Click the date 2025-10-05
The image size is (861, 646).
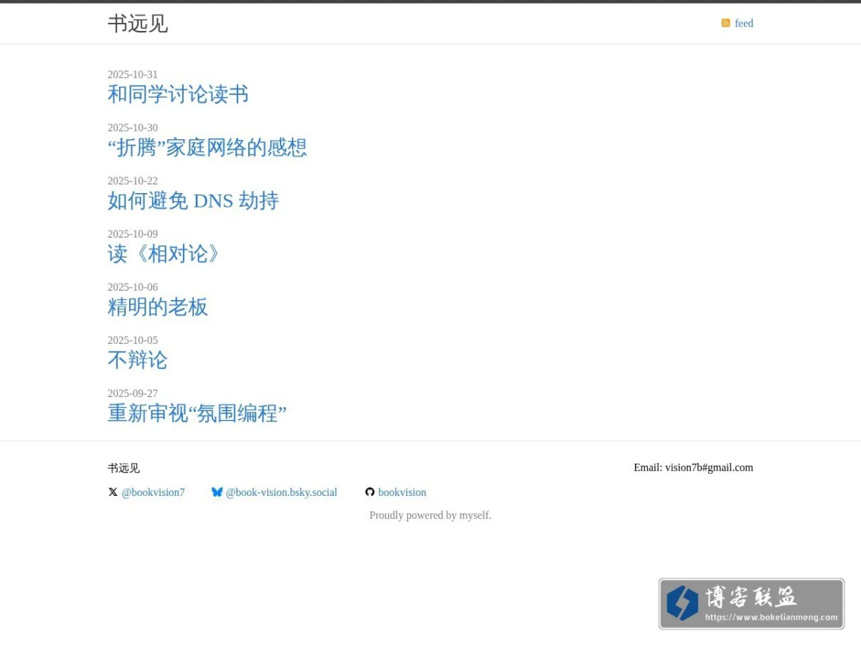133,340
